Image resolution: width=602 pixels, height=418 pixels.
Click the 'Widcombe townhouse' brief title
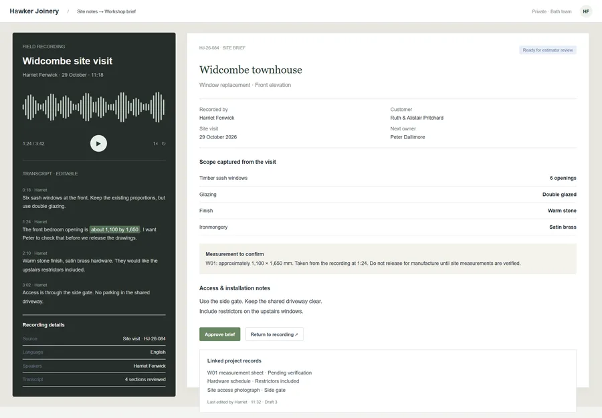[251, 70]
